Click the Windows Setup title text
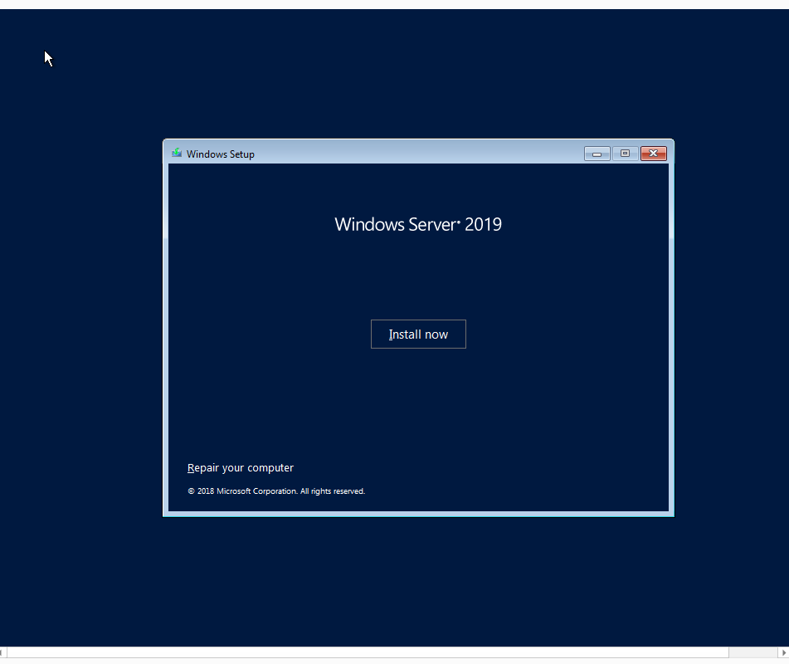Screen dimensions: 789x664 221,154
